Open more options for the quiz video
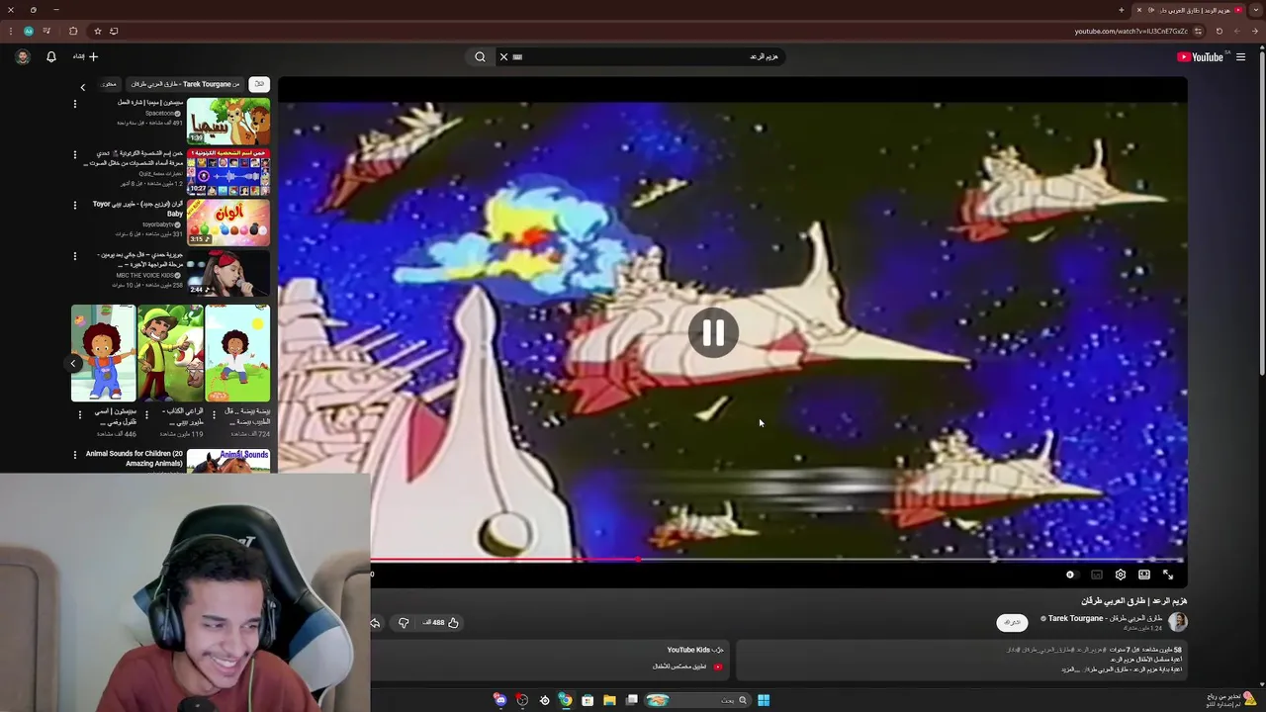This screenshot has width=1266, height=712. tap(75, 154)
